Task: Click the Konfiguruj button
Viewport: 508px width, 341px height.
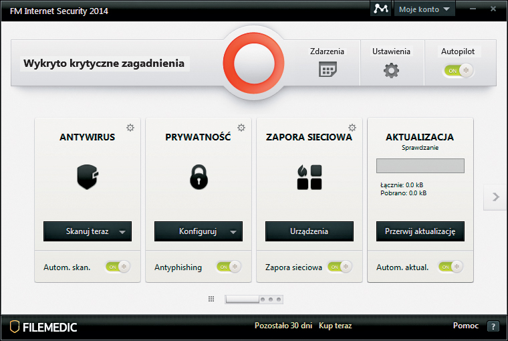Action: (x=198, y=231)
